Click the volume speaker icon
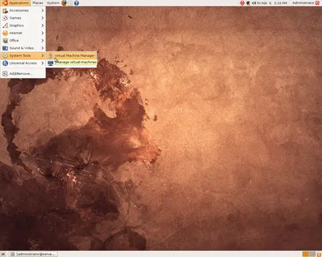 coord(254,3)
